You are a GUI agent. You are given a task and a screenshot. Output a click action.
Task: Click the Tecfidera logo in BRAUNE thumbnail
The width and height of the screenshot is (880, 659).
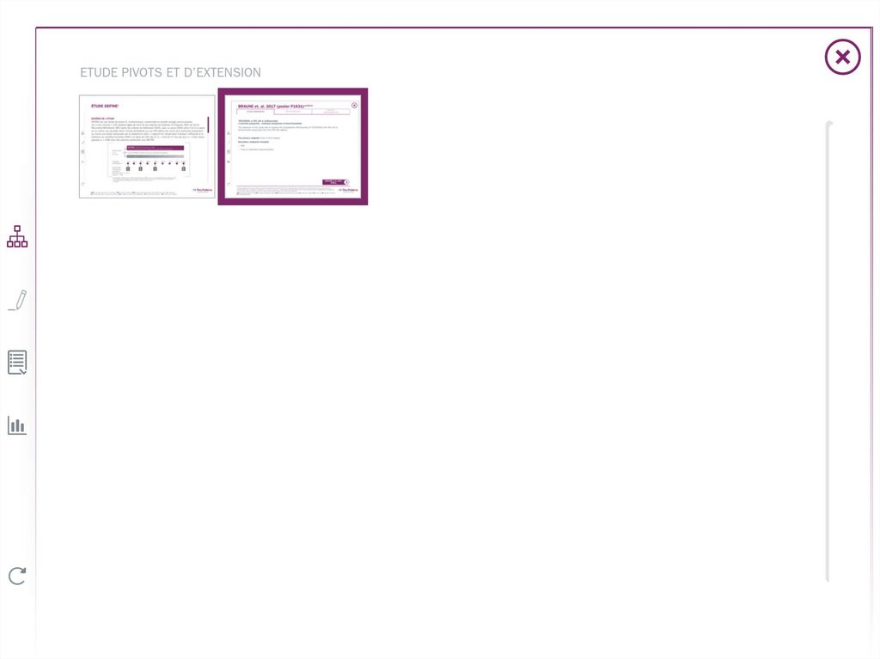[x=349, y=191]
